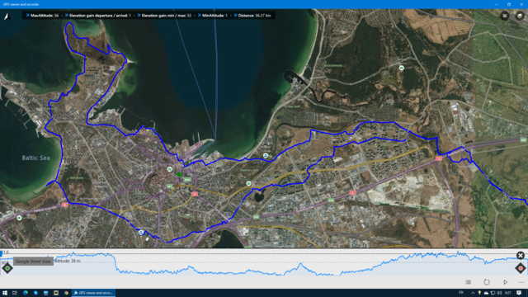Click the north compass arrow icon

7,16
